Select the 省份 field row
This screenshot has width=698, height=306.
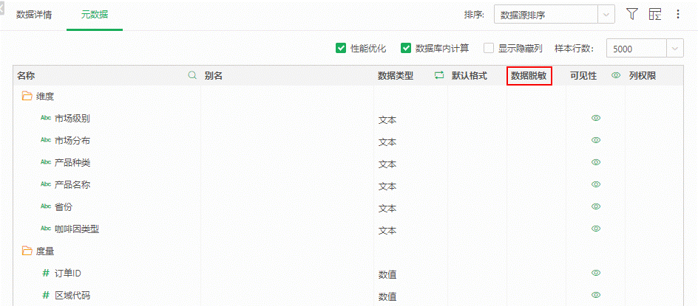(x=348, y=206)
